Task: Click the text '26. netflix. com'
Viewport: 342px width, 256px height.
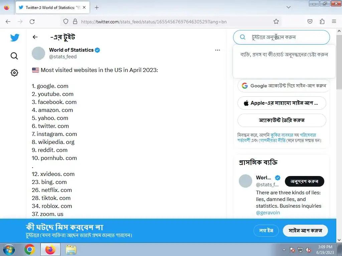Action: [52, 190]
